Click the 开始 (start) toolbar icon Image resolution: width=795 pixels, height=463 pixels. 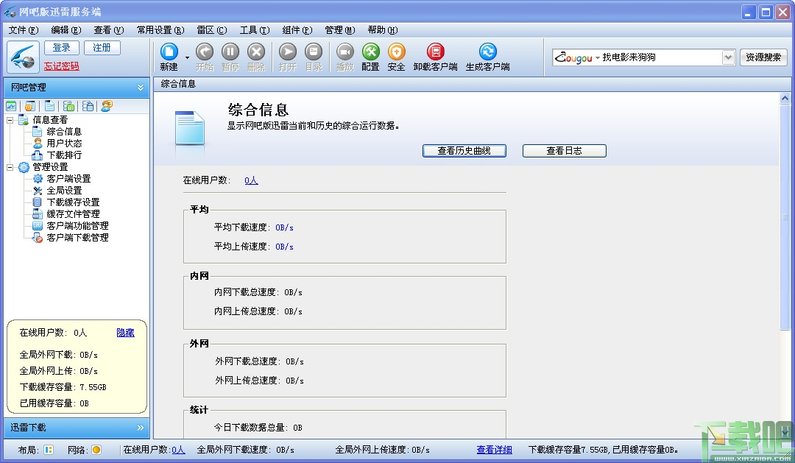pos(205,52)
